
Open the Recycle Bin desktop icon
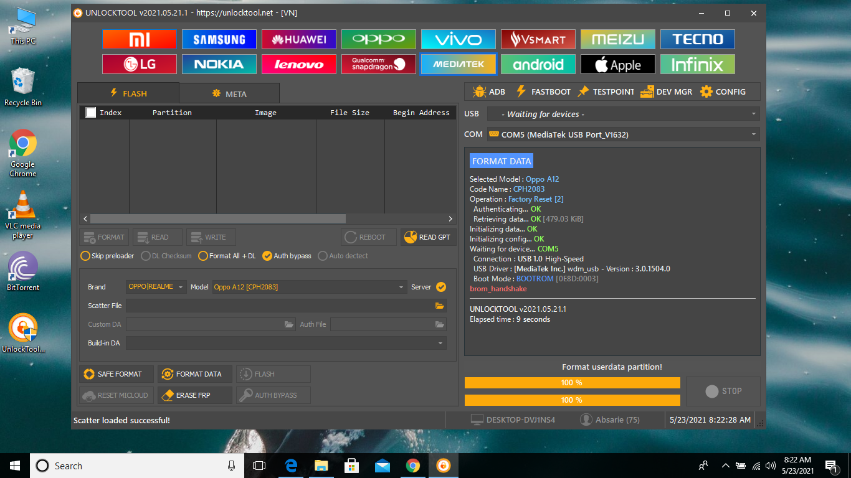click(23, 87)
